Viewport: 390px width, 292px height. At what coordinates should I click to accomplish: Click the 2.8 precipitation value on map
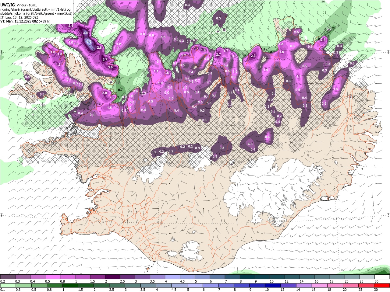(x=99, y=48)
